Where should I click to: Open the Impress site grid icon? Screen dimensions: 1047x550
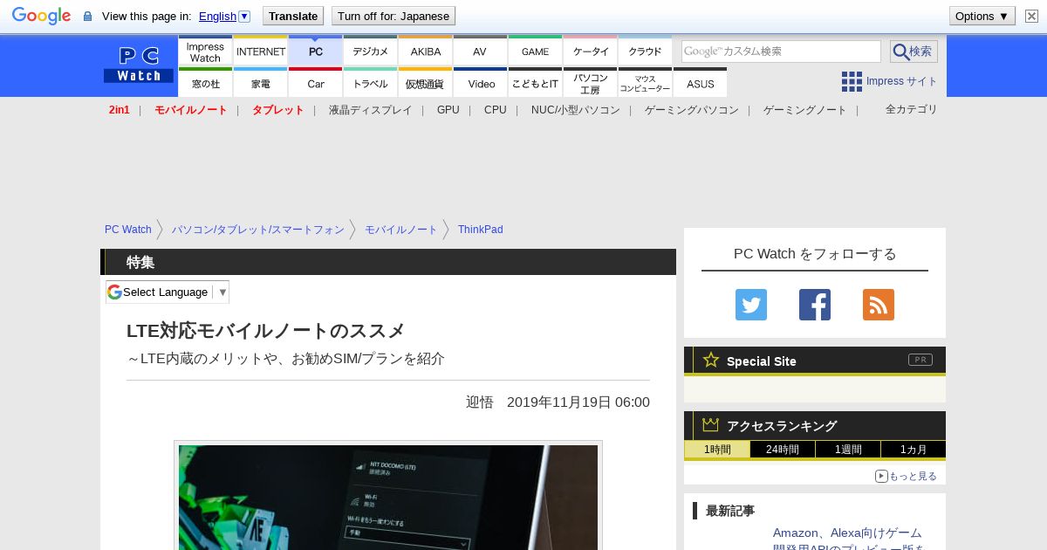[x=852, y=81]
